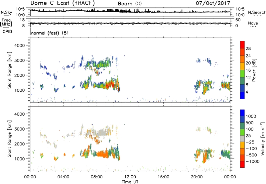Select the blue bottom of Power colorbar
Viewport: 266px width, 184px height.
(x=242, y=95)
